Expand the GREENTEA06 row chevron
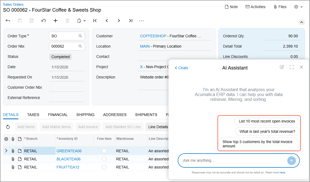Screen dimensions: 310x182 pyautogui.click(x=6, y=151)
